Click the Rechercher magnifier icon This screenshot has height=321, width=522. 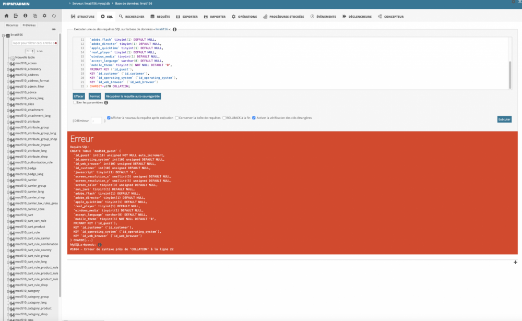point(121,16)
